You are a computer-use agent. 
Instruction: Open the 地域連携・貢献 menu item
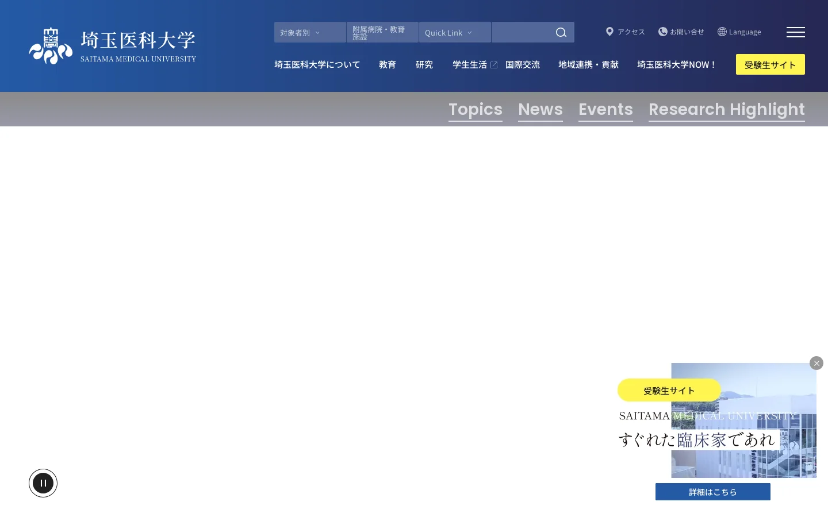[x=588, y=64]
